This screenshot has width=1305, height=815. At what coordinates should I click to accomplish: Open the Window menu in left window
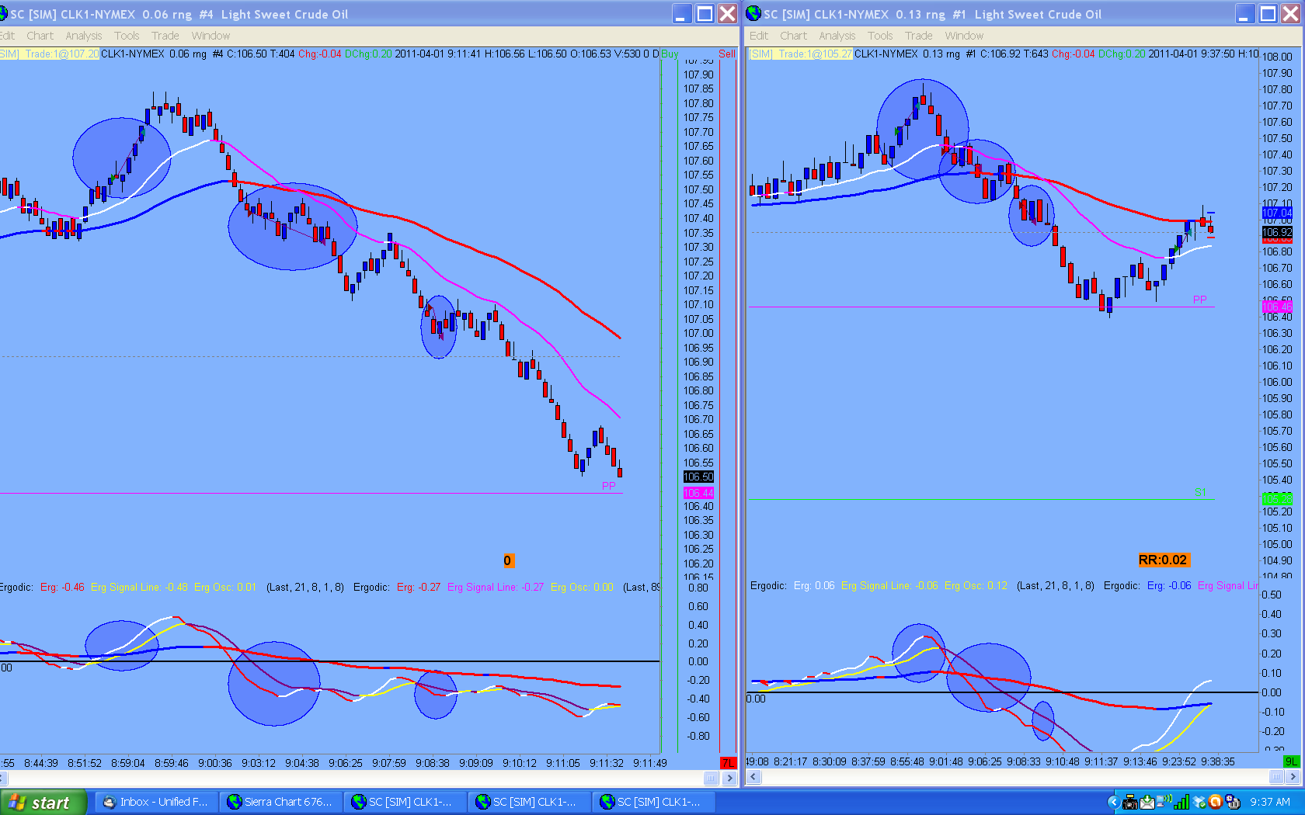point(211,36)
